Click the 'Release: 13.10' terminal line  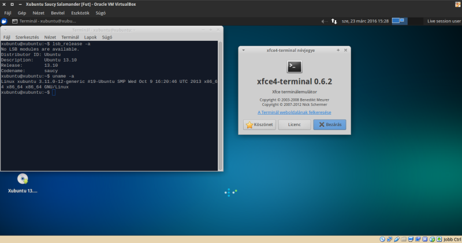[x=29, y=66]
